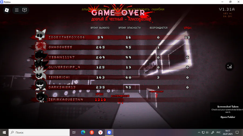
Task: Open the pen tray icon
Action: (213, 133)
